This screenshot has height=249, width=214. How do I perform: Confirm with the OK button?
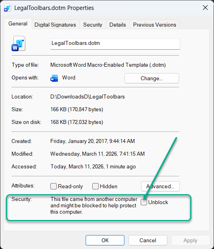(x=105, y=240)
